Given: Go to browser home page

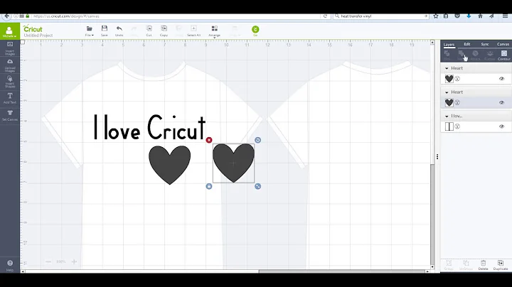Looking at the screenshot, I should point(480,16).
